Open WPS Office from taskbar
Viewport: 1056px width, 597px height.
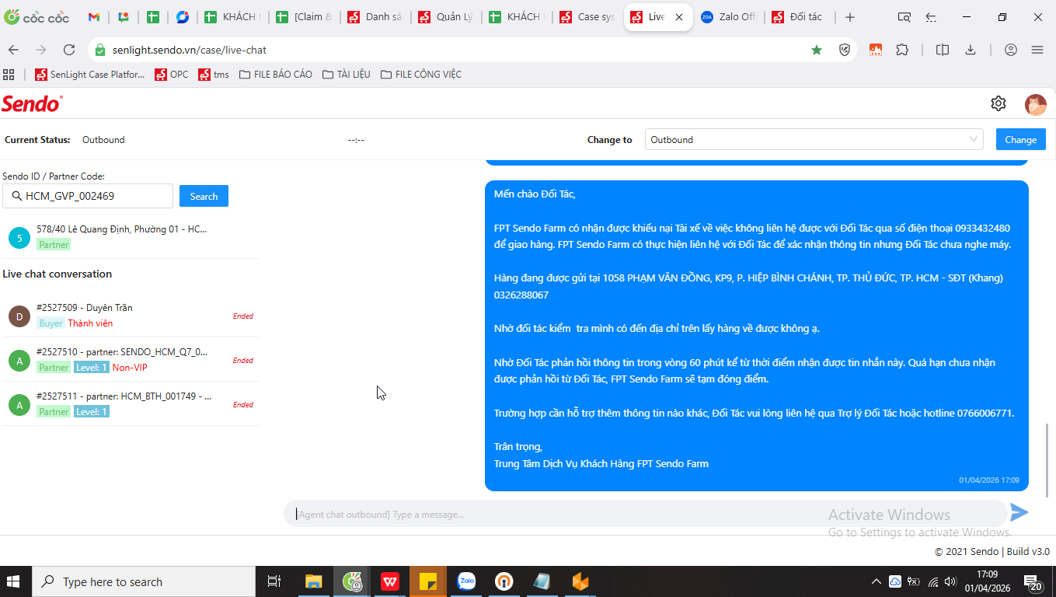coord(390,581)
